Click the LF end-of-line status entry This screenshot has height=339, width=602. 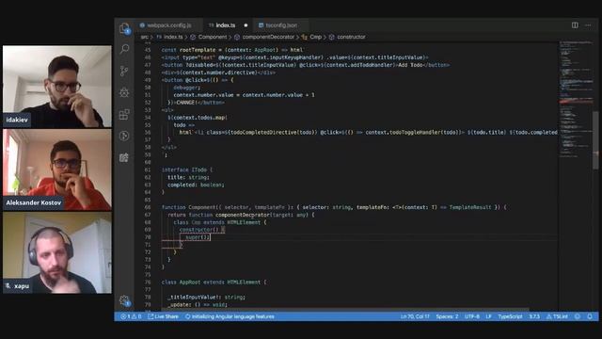(488, 316)
